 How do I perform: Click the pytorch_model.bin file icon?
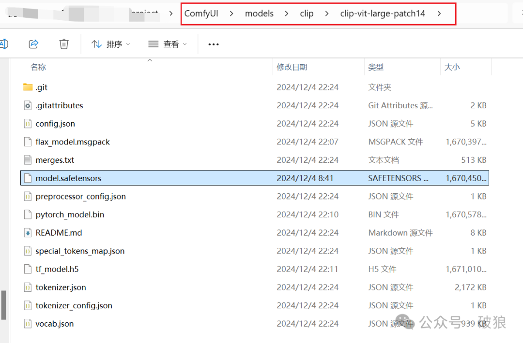click(x=28, y=214)
